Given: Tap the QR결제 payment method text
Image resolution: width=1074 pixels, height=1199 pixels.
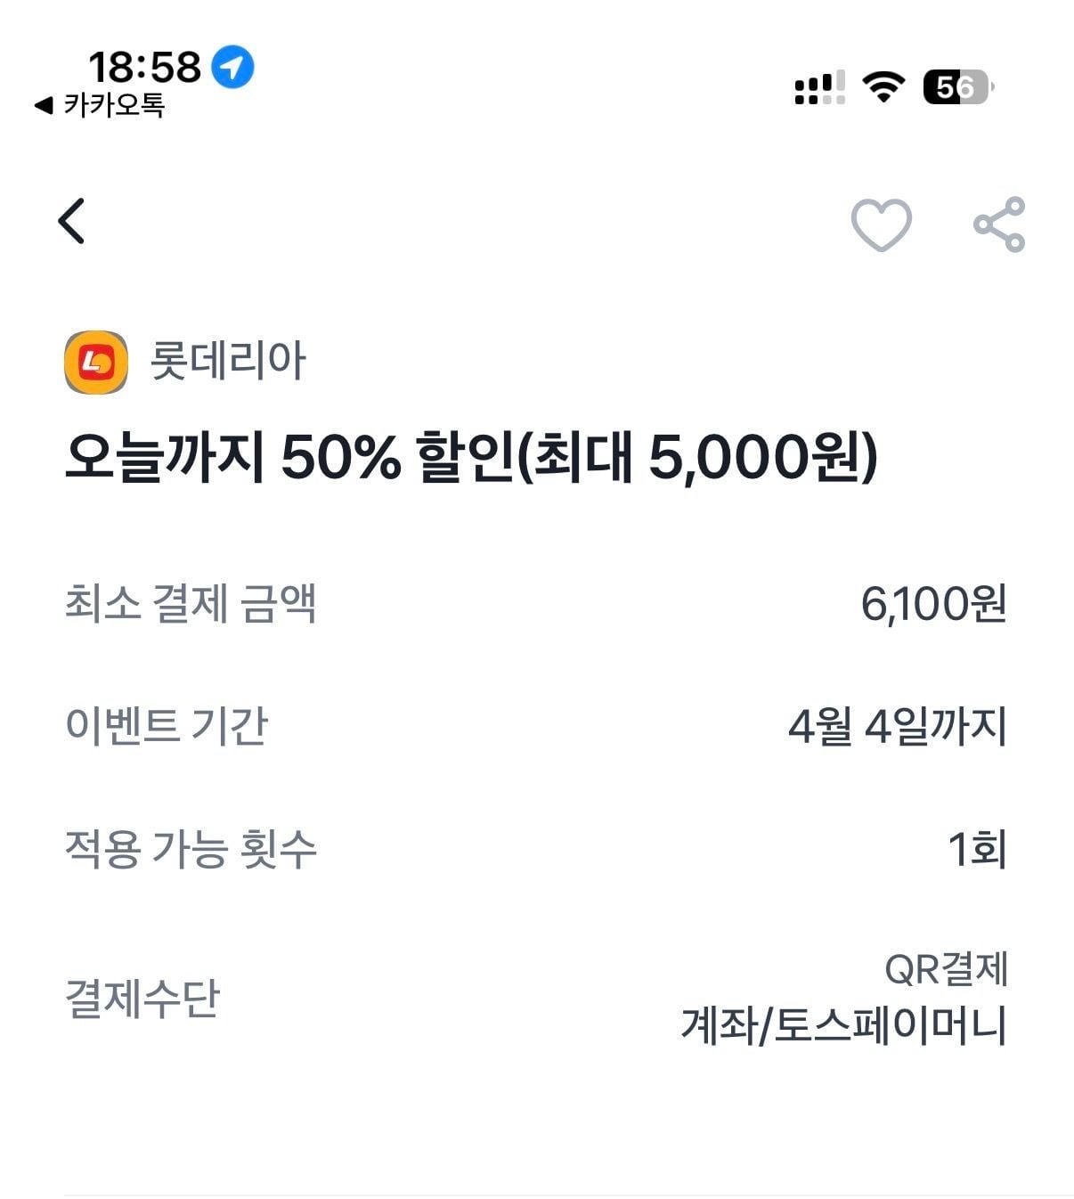Looking at the screenshot, I should coord(946,968).
